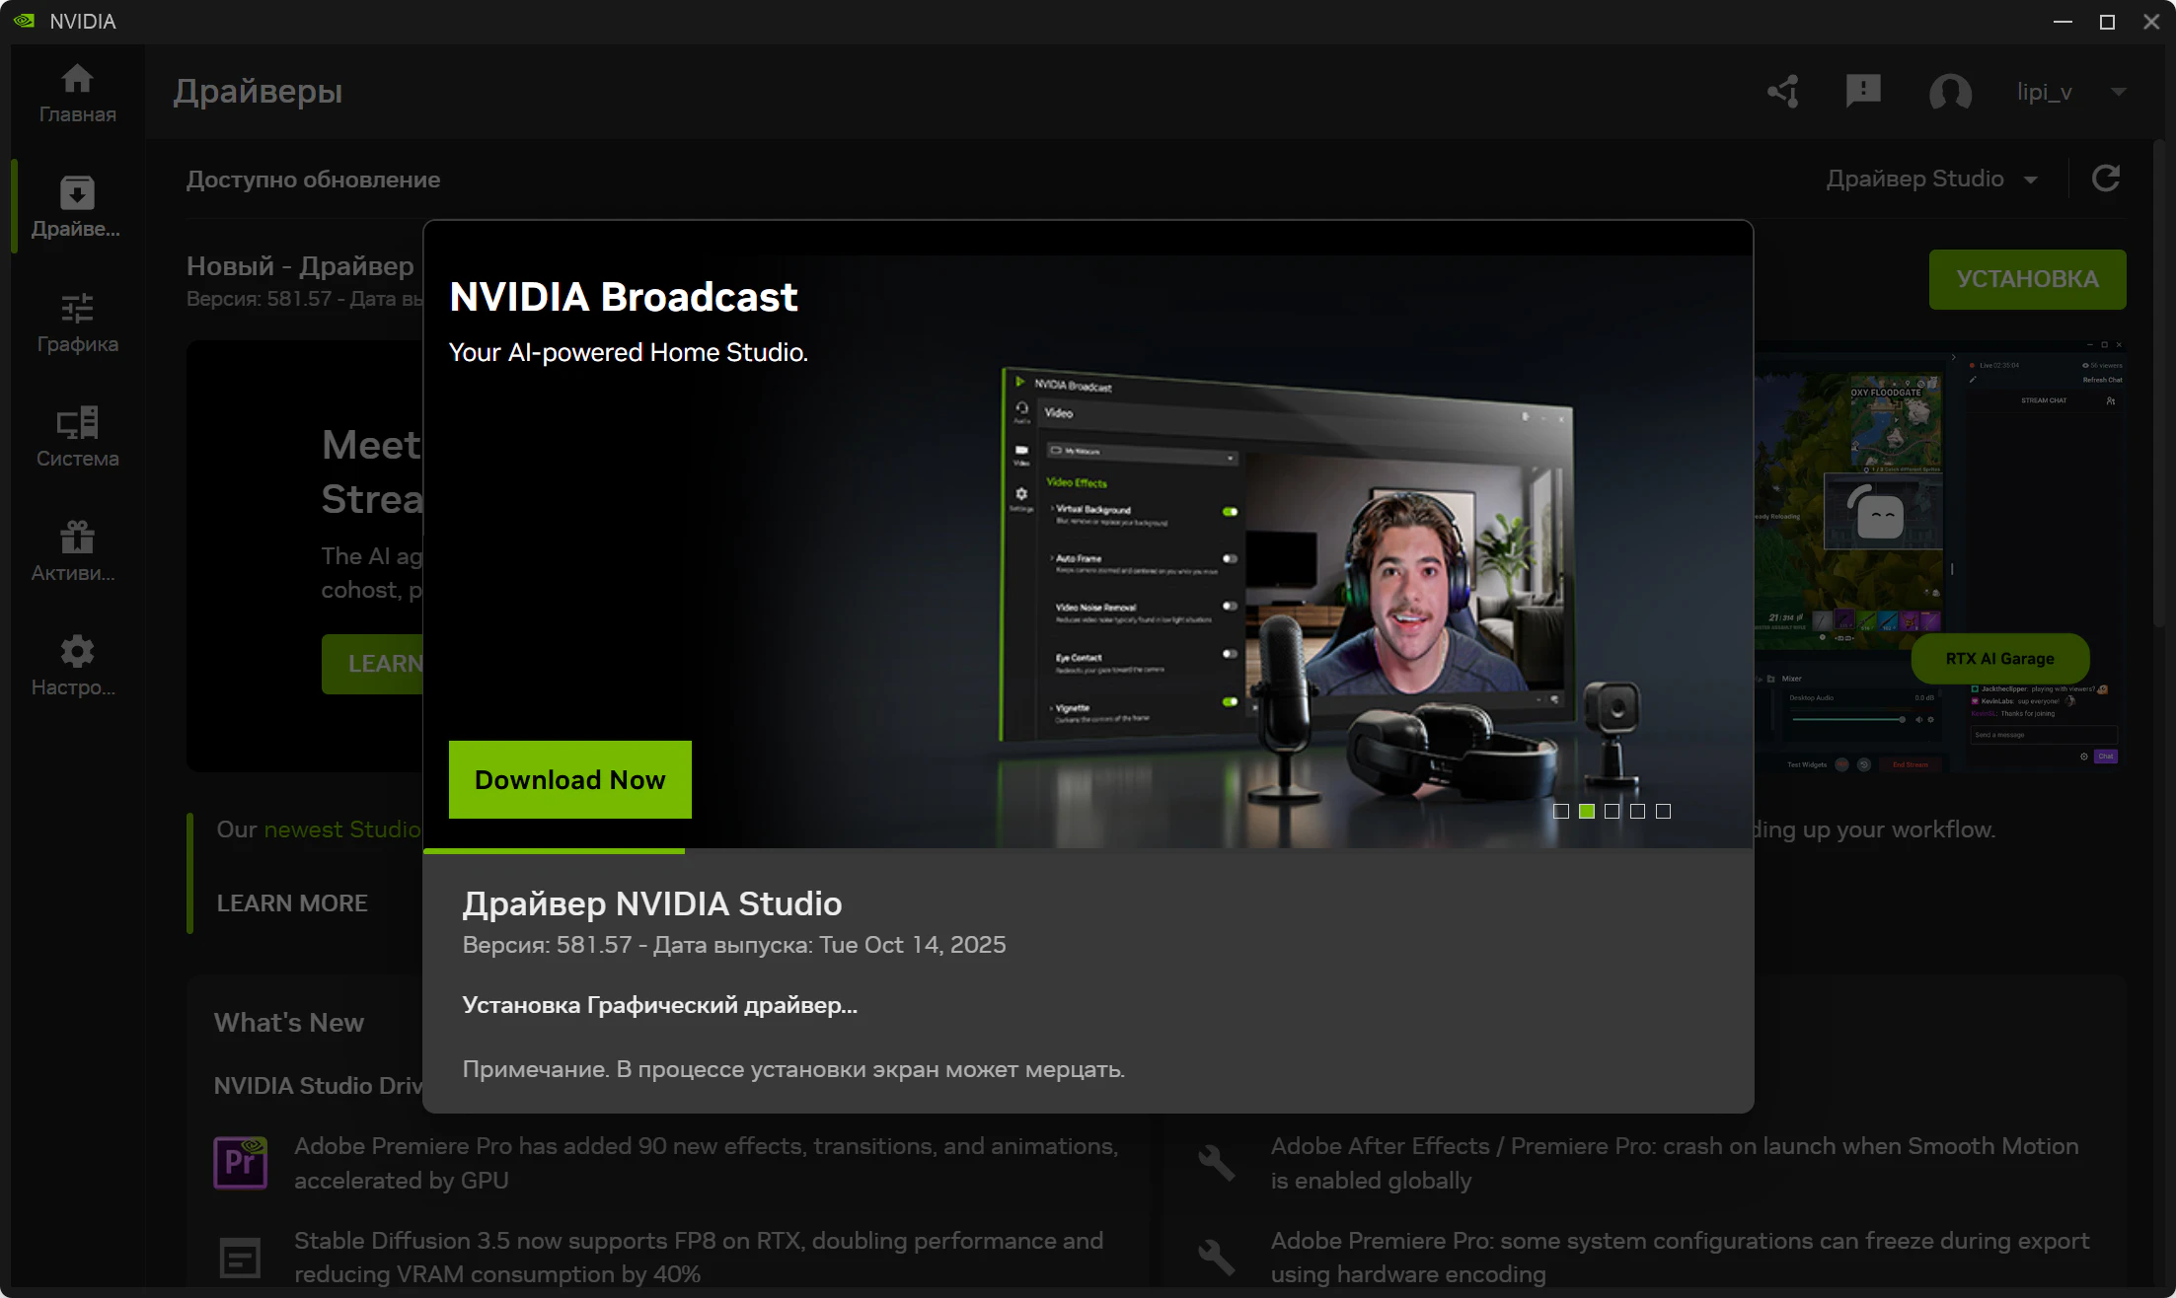Image resolution: width=2176 pixels, height=1298 pixels.
Task: Expand the Драйвер Studio dropdown
Action: coord(1931,180)
